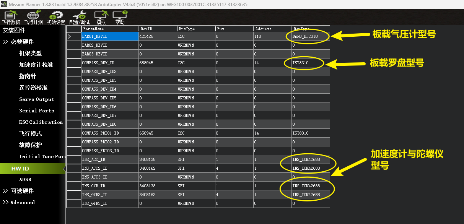
Task: Sort by Address column header
Action: 272,29
